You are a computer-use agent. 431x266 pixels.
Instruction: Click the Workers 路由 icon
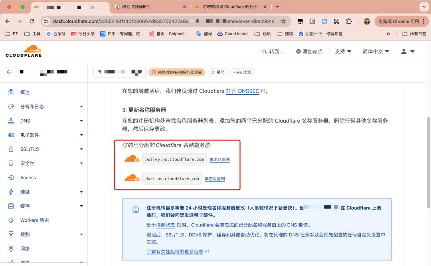[11, 220]
